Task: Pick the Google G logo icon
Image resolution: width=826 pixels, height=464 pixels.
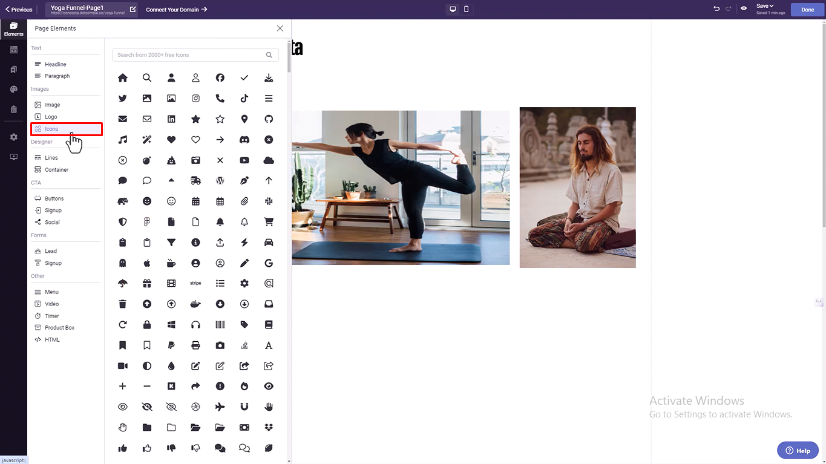Action: (x=269, y=263)
